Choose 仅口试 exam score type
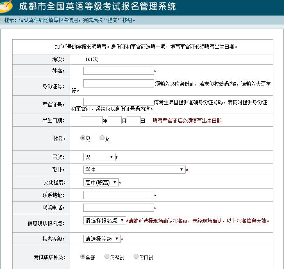The width and height of the screenshot is (284, 269). click(x=136, y=256)
